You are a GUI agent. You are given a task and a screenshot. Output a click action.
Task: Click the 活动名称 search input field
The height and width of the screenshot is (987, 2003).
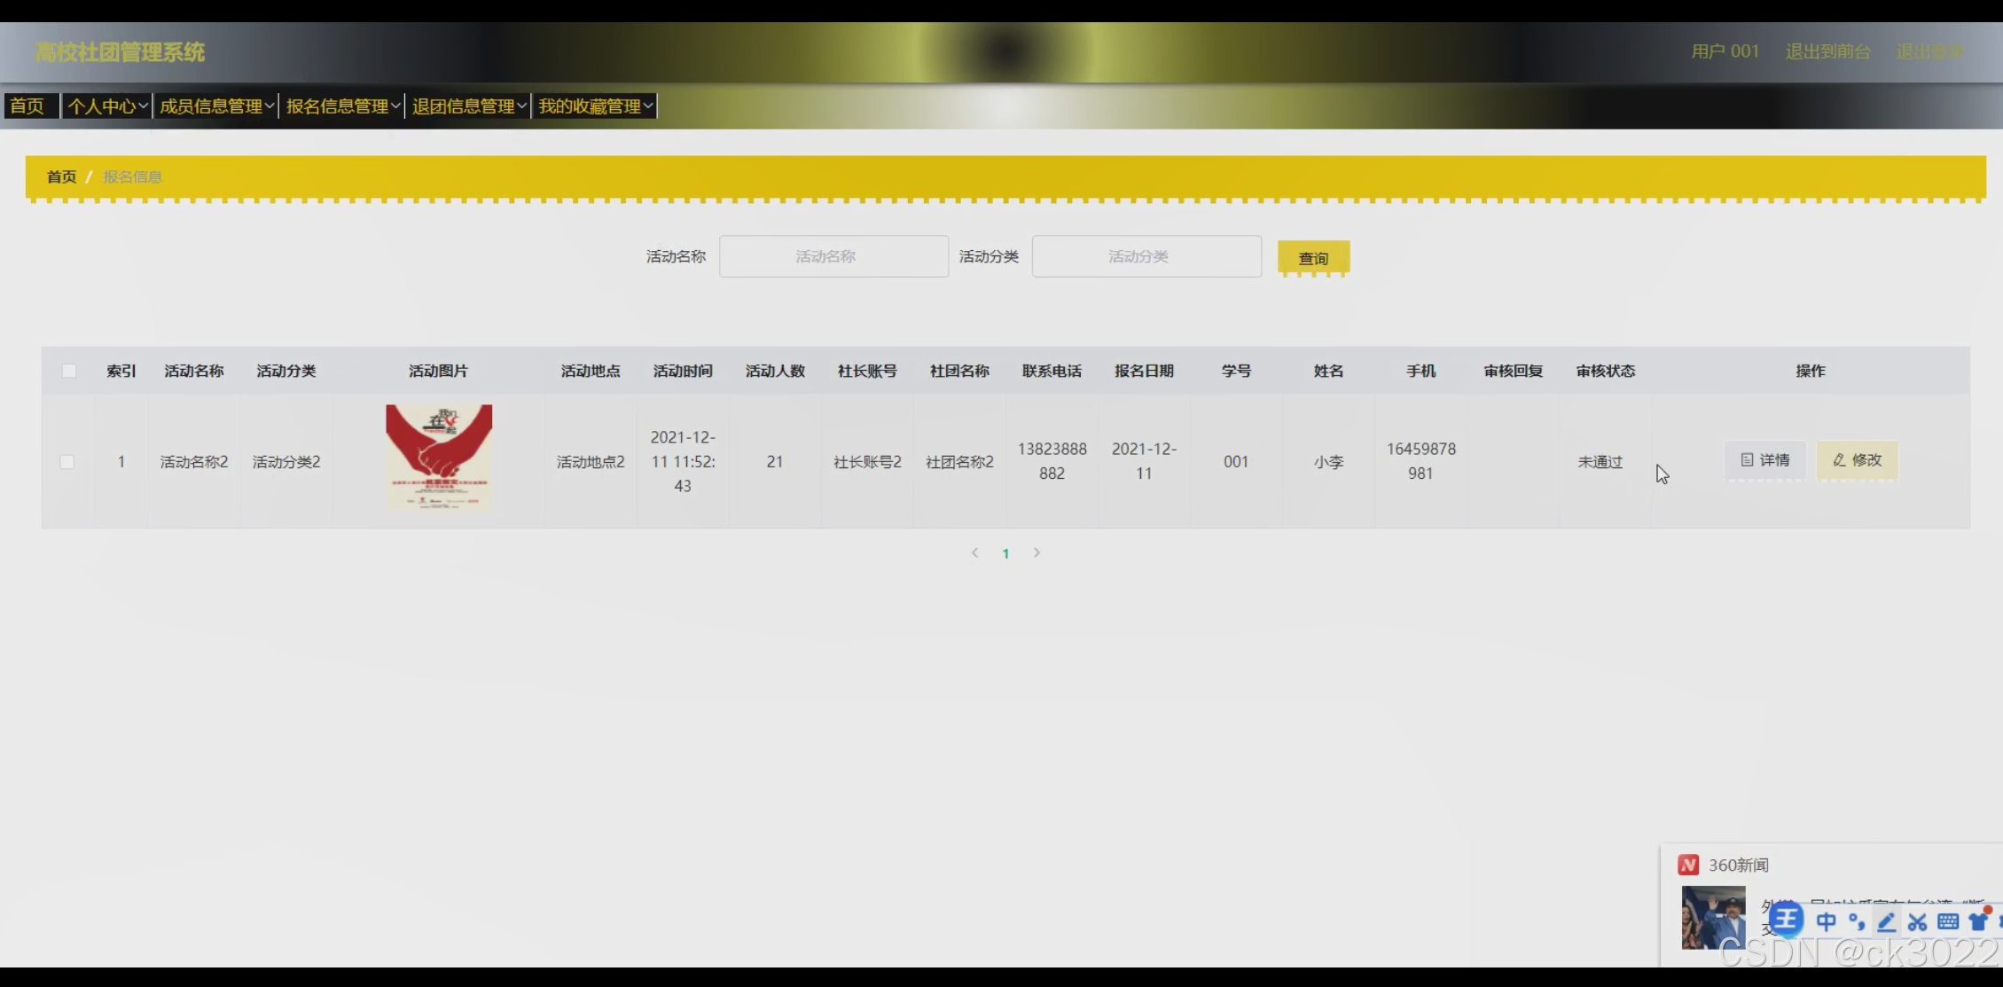(833, 256)
